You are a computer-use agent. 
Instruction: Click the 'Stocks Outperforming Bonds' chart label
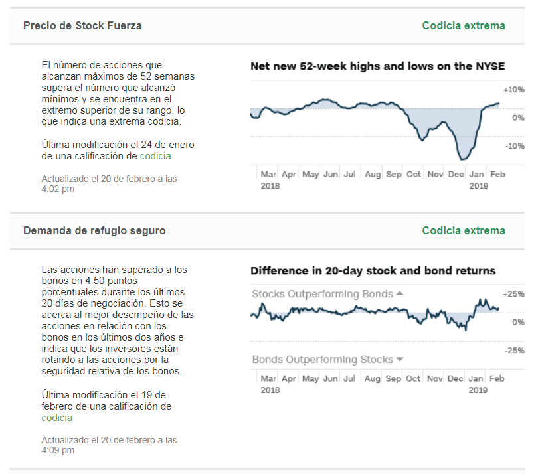click(322, 294)
